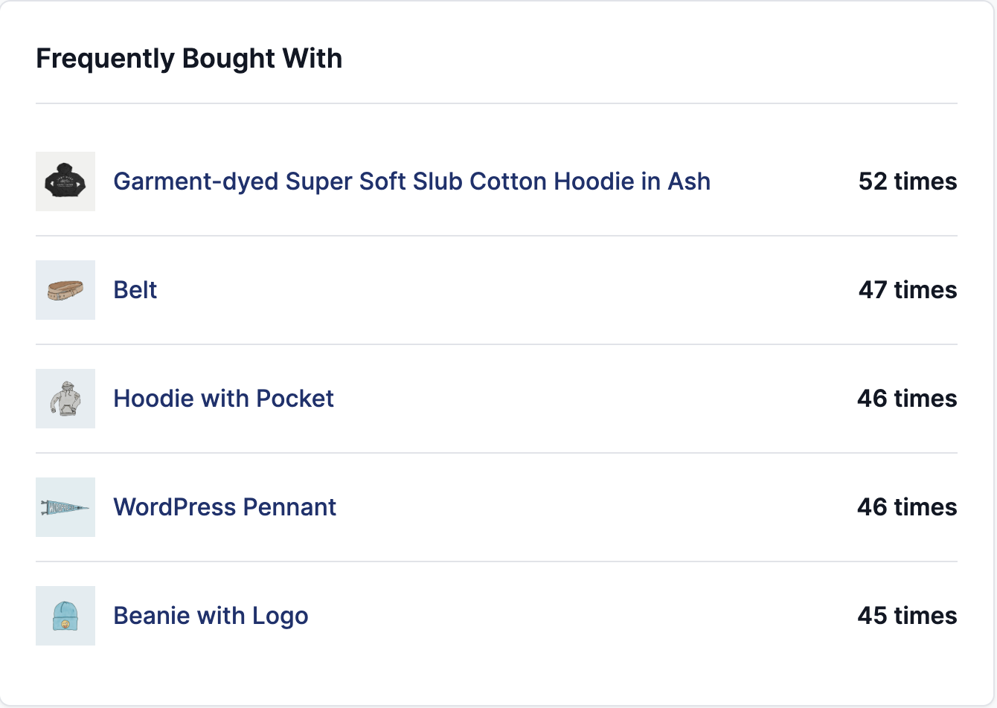Click the 52 times count
The width and height of the screenshot is (997, 708).
point(907,181)
